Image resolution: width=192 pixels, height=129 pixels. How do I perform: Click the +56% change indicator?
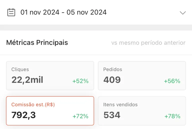(172, 81)
